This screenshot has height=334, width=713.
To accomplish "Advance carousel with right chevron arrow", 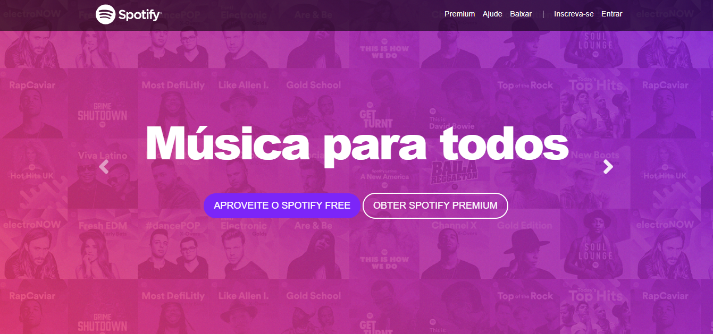I will pyautogui.click(x=608, y=167).
